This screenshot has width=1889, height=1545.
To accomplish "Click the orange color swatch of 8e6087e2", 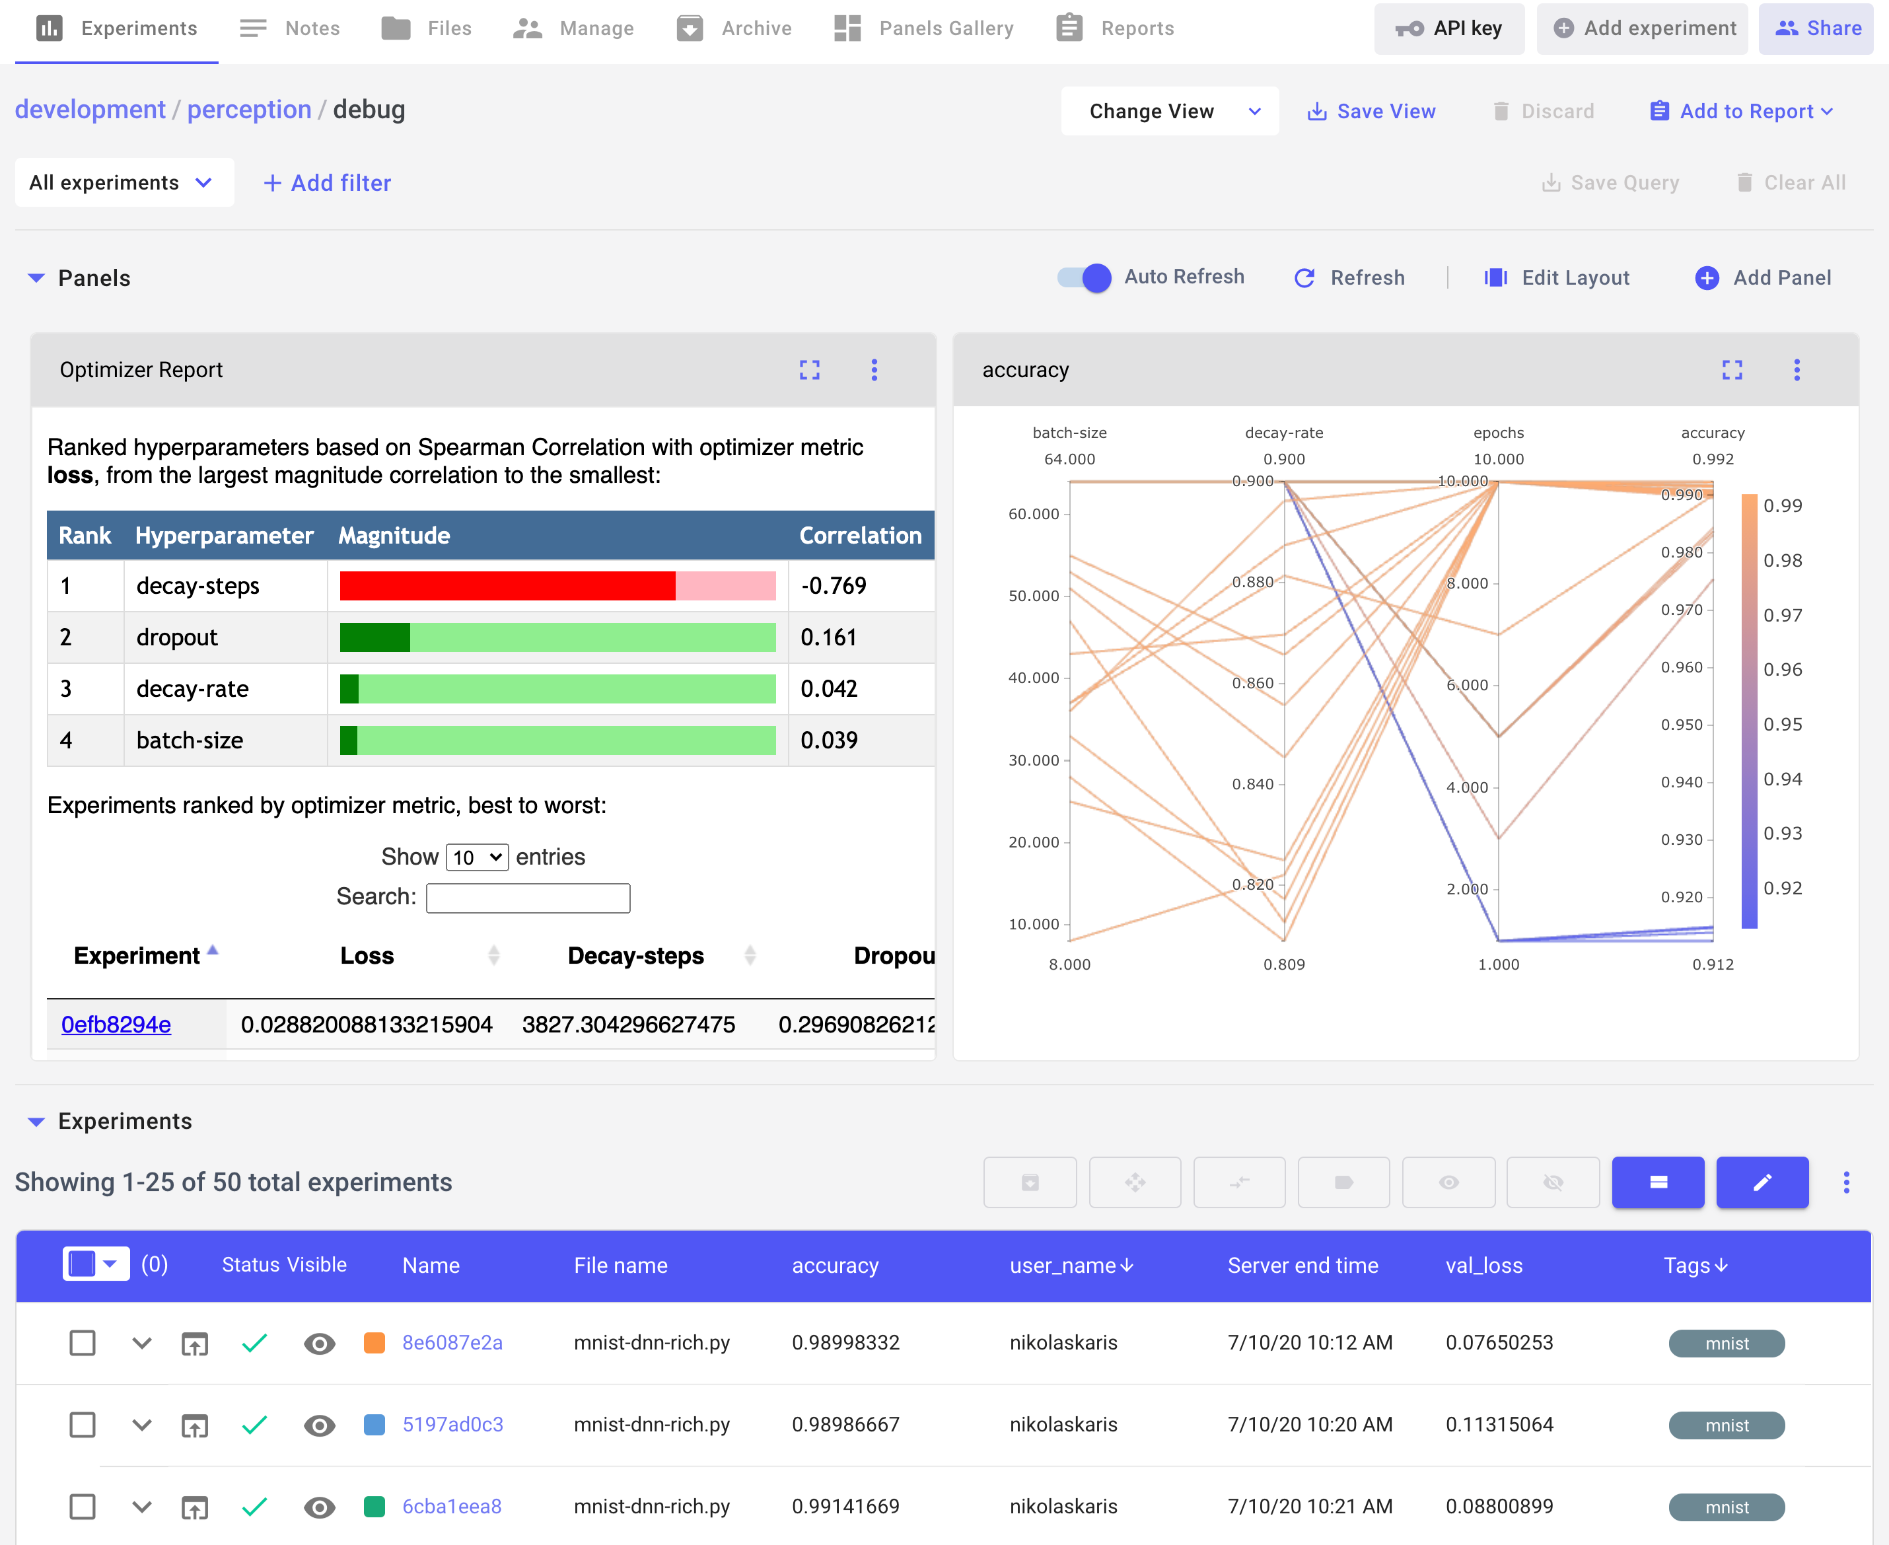I will click(374, 1343).
